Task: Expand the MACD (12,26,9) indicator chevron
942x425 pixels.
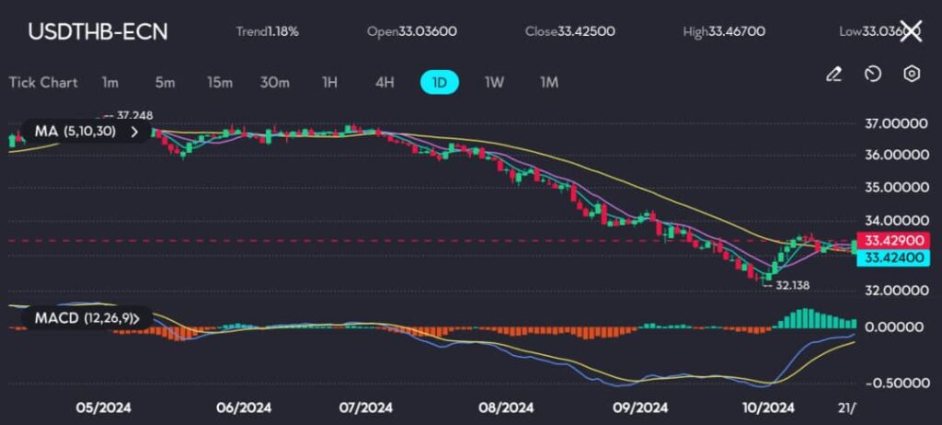Action: pos(136,318)
